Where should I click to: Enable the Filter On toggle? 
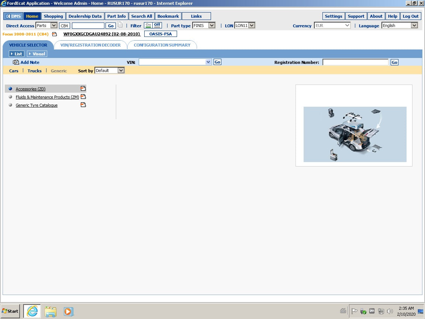pos(149,25)
